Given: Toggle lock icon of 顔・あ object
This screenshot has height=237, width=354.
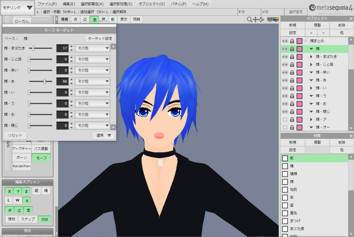Looking at the screenshot, I should pos(292,80).
